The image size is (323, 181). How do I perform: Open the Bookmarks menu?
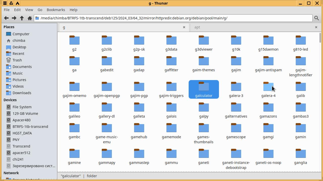[x=56, y=10]
